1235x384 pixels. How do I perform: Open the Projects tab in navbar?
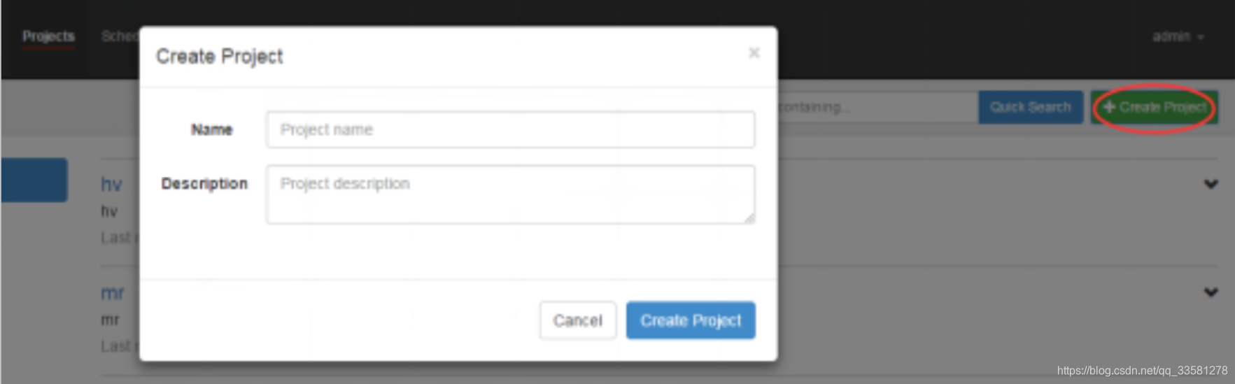48,36
